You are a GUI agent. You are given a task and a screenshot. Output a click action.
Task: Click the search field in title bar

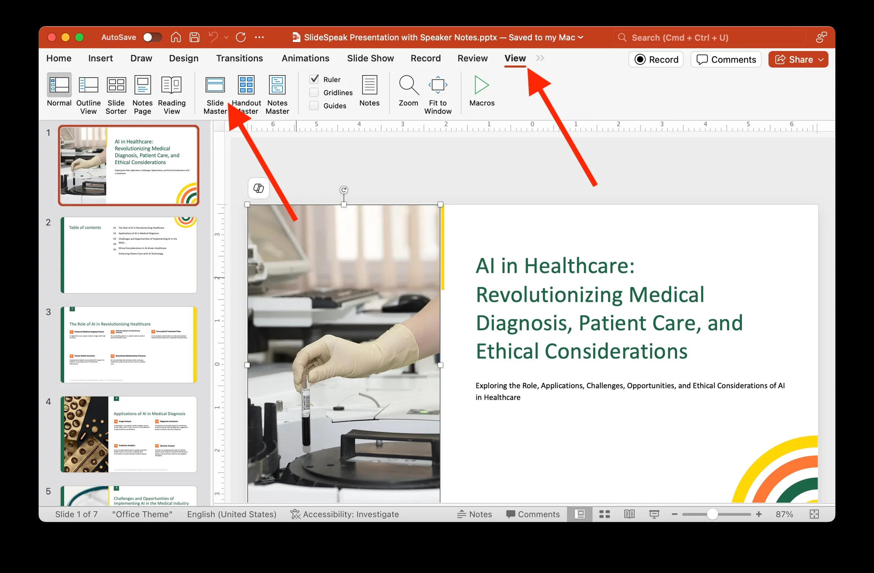tap(709, 38)
